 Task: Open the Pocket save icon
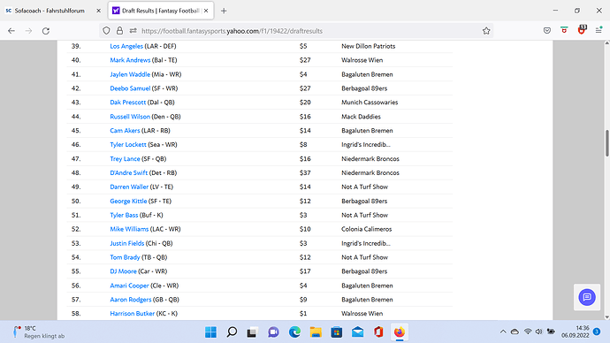tap(547, 31)
